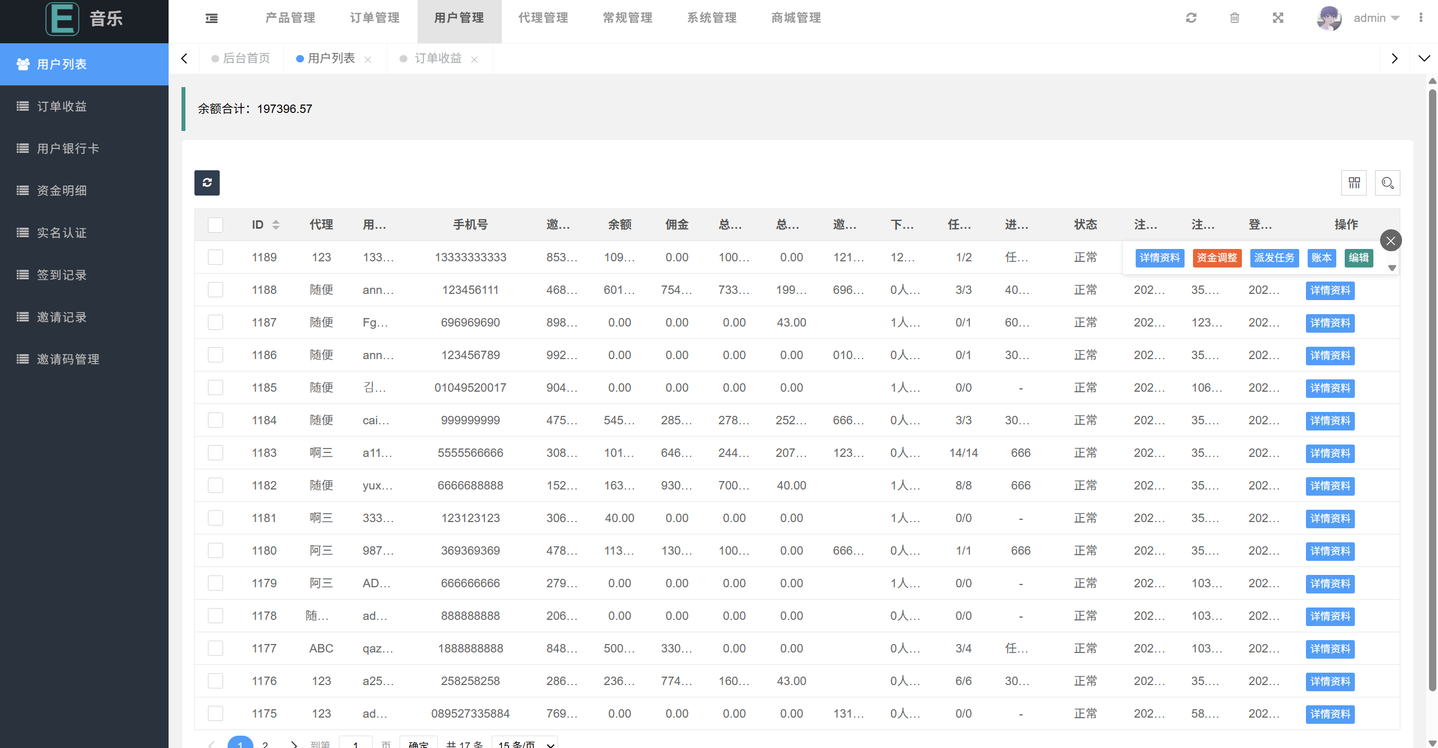
Task: Check the row for ID 1185
Action: pyautogui.click(x=215, y=388)
